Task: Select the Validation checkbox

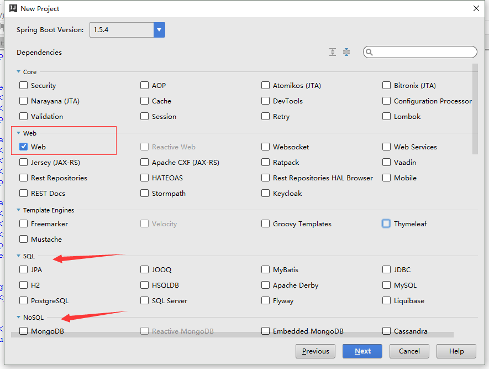Action: pyautogui.click(x=23, y=116)
